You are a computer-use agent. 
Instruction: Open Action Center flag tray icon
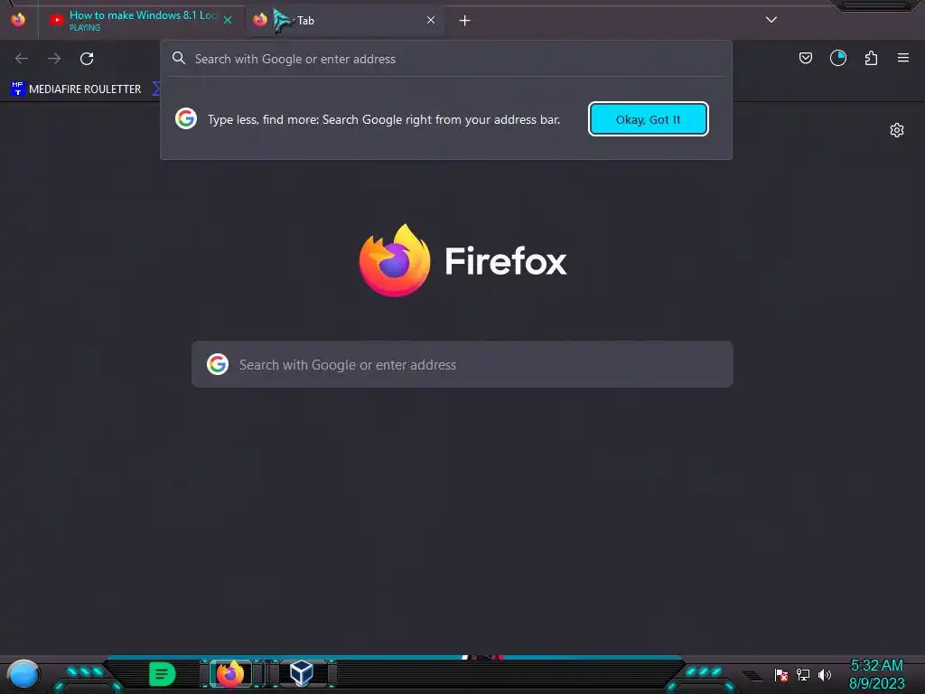coord(781,674)
